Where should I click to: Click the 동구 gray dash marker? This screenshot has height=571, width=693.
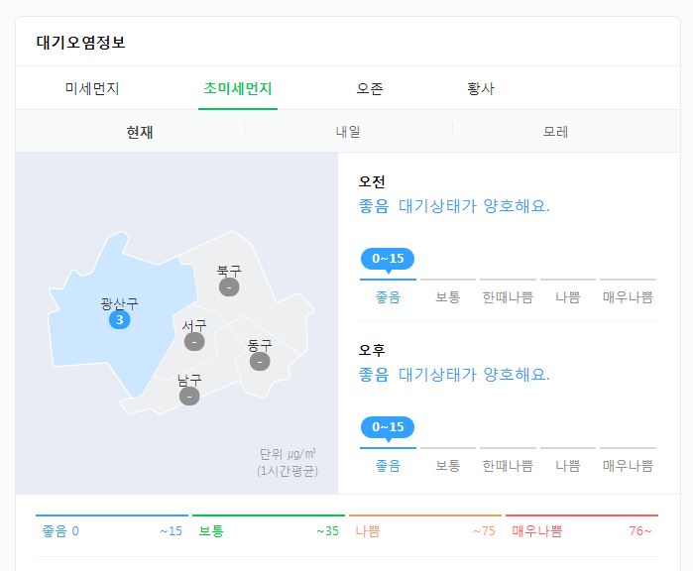tap(260, 362)
